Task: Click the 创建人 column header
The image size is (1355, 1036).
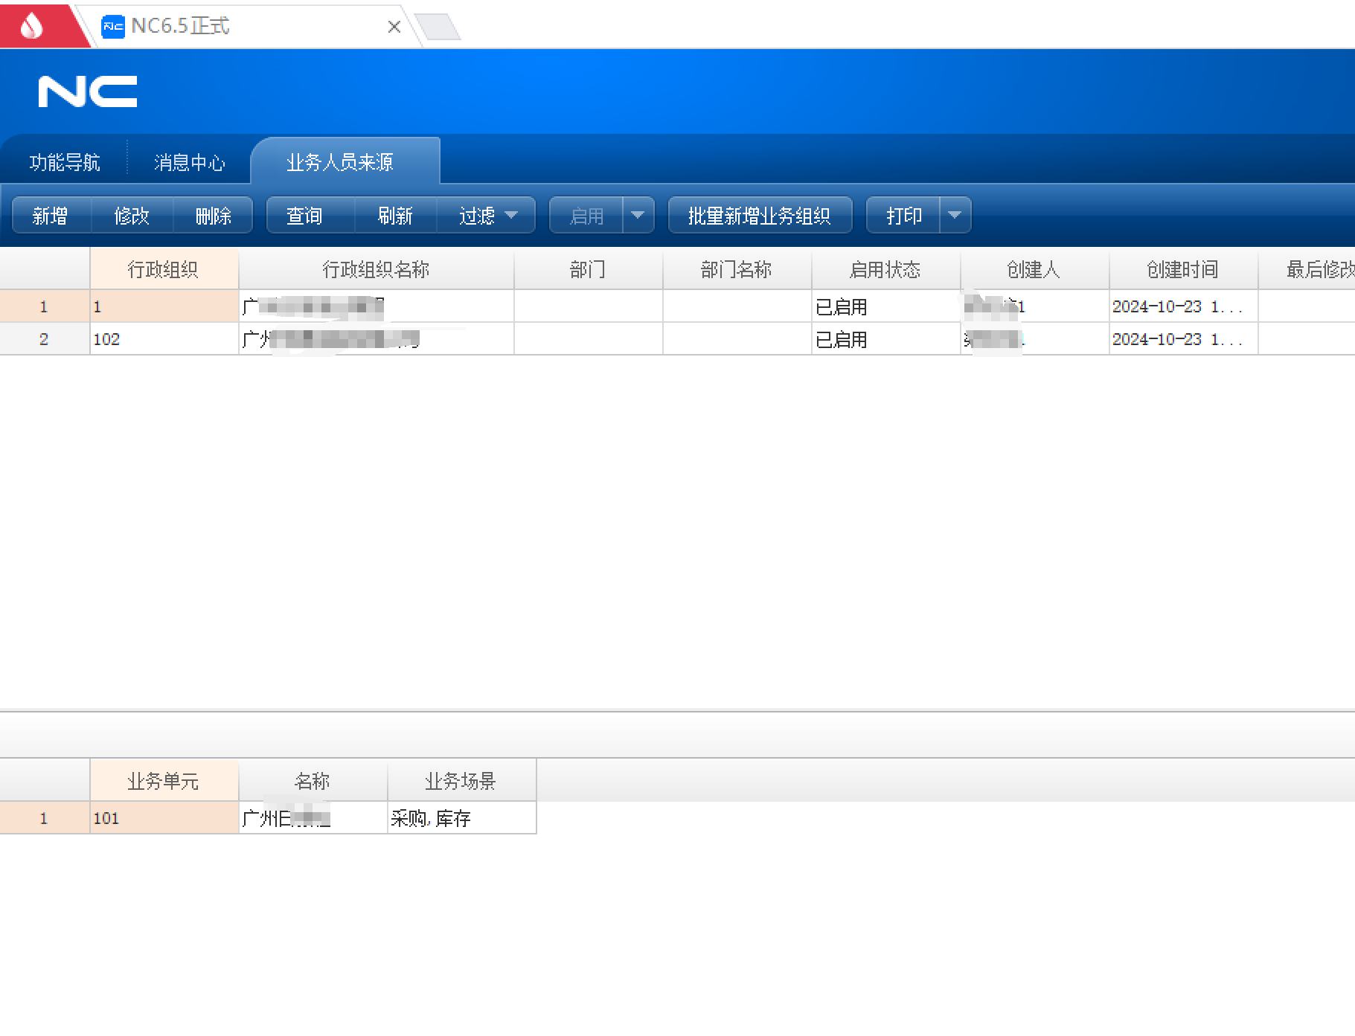Action: tap(1034, 269)
